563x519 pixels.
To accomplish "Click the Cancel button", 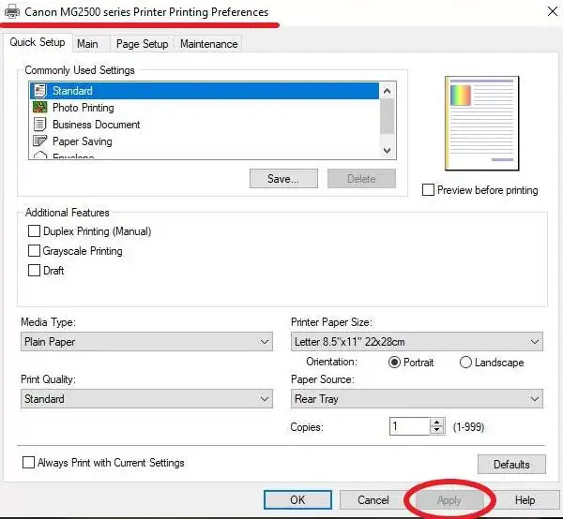I will (373, 499).
